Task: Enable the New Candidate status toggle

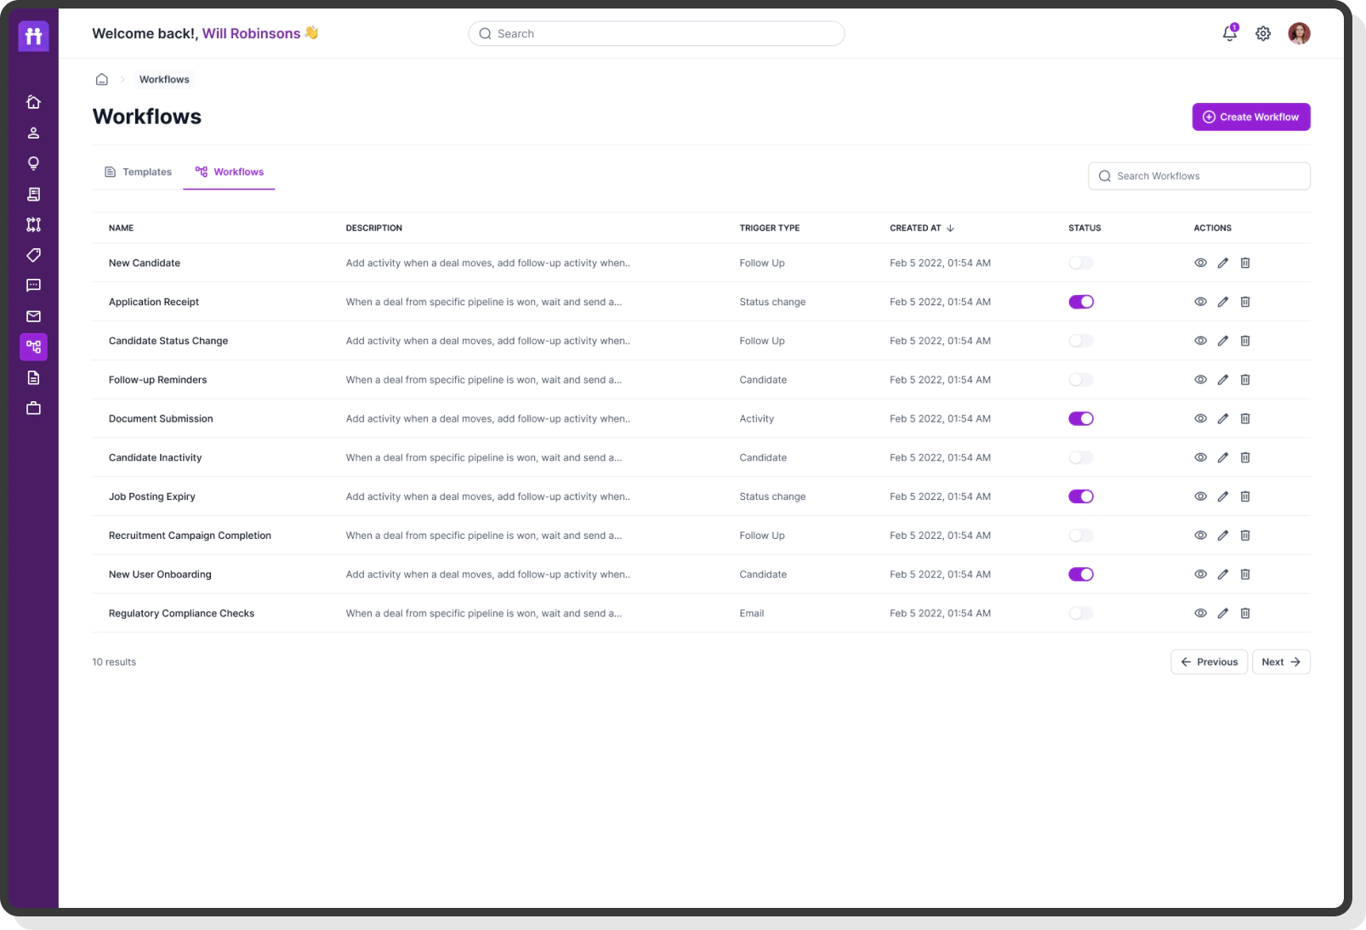Action: (1081, 263)
